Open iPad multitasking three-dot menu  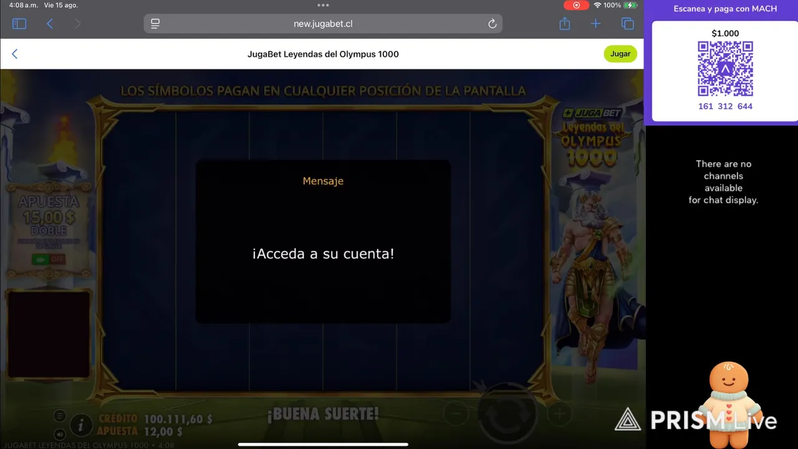(323, 5)
